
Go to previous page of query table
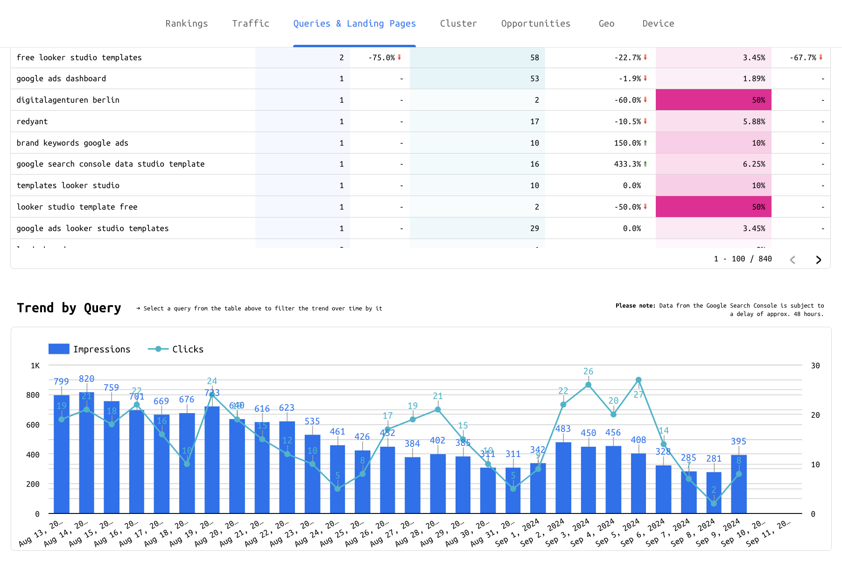[x=793, y=260]
